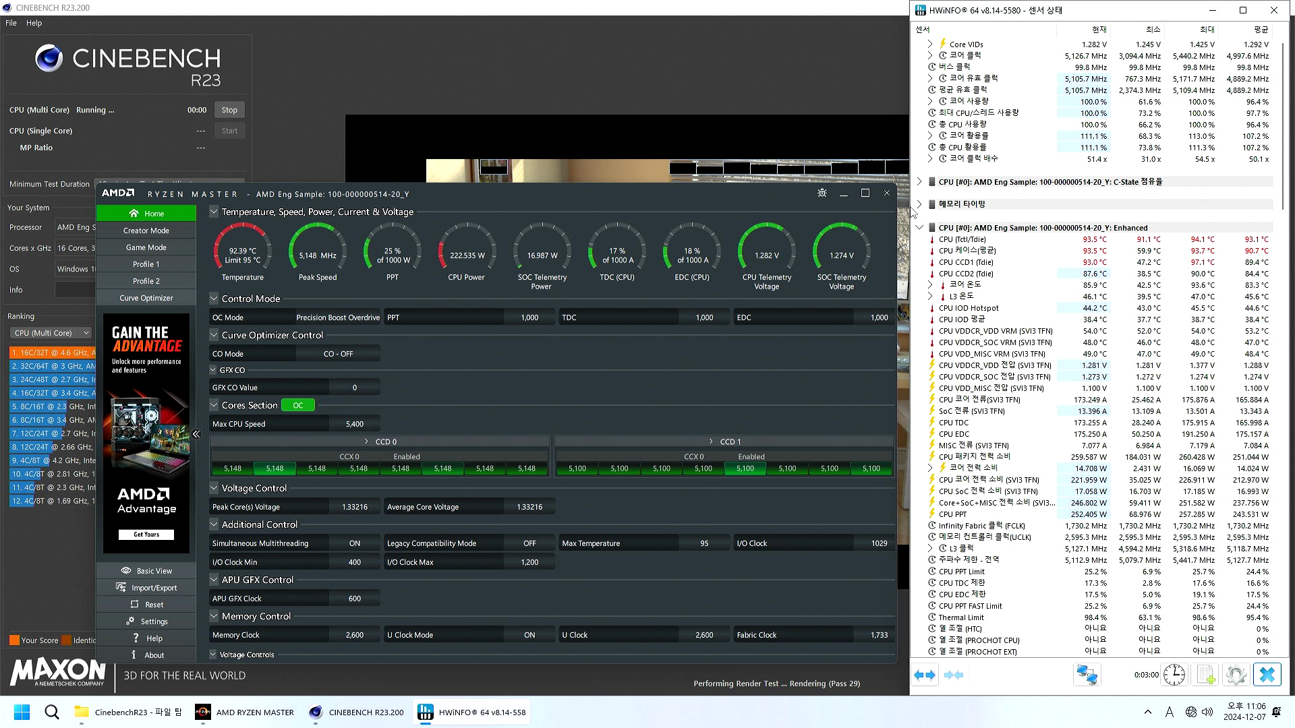1295x728 pixels.
Task: Open Windows Start menu on taskbar
Action: pyautogui.click(x=22, y=712)
